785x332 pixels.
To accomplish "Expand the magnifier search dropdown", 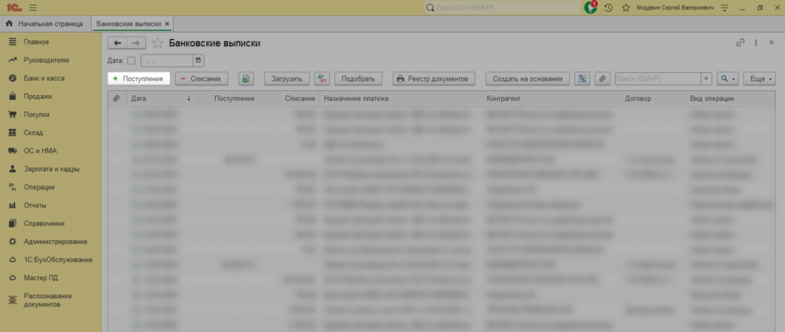I will (x=728, y=79).
